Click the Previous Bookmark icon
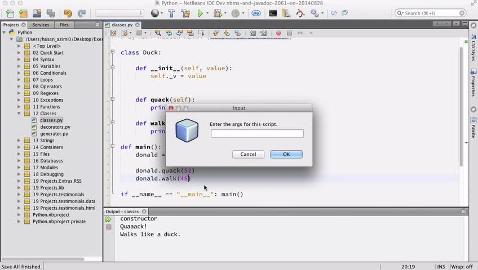 click(x=216, y=33)
